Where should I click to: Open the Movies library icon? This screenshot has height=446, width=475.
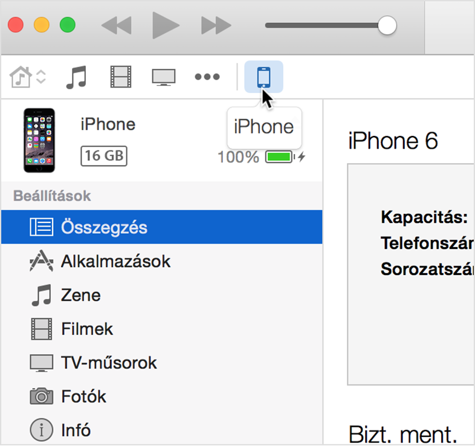(120, 77)
